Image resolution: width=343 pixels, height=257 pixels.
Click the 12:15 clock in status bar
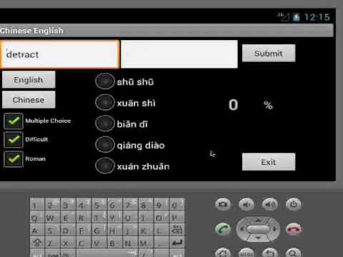[317, 17]
